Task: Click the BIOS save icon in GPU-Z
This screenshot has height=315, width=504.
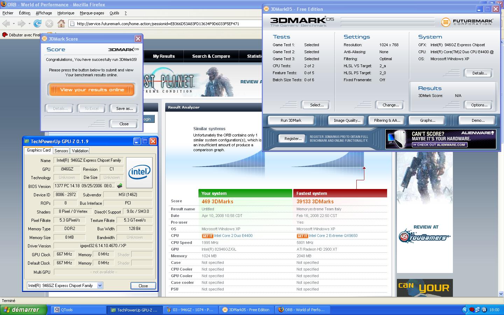Action: point(120,186)
